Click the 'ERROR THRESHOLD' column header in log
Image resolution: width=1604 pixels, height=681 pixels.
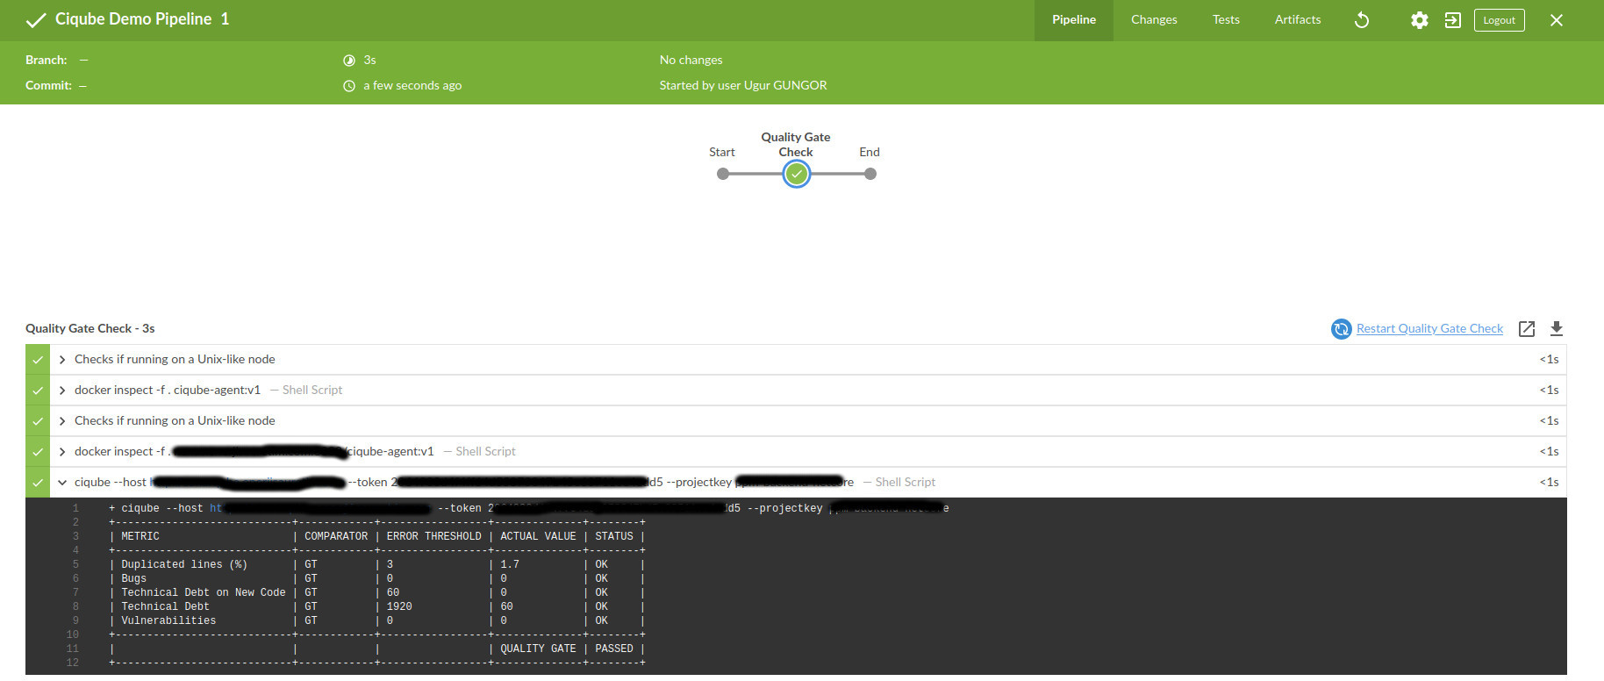(x=434, y=536)
